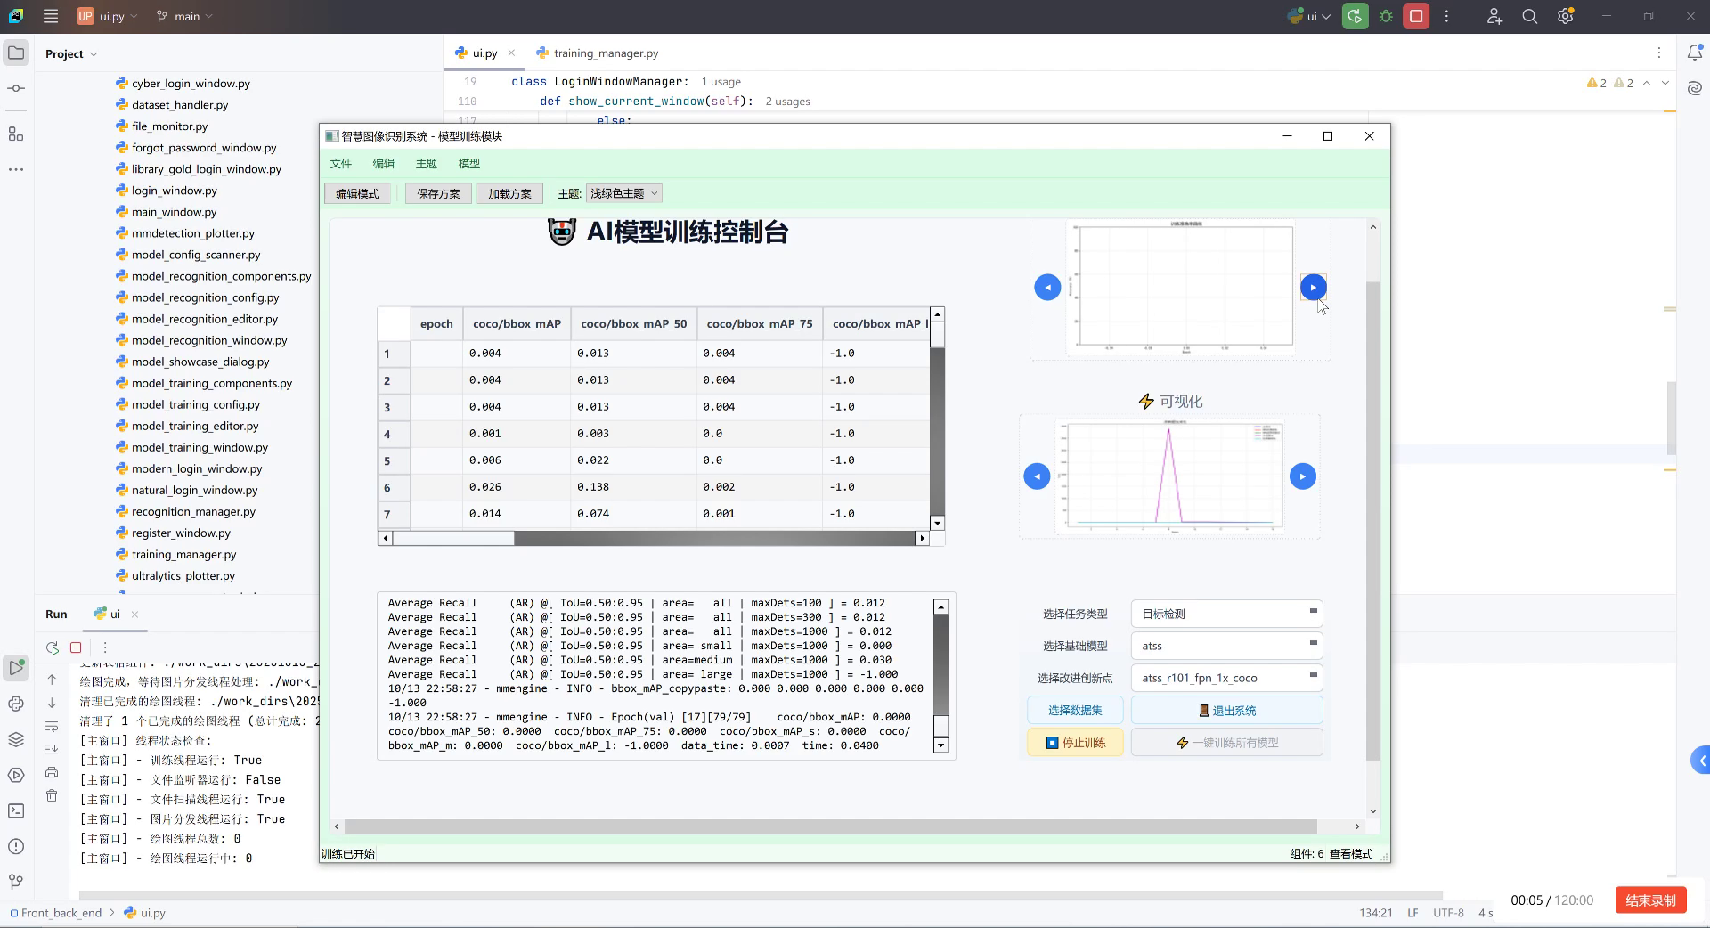Open 选择改进创新点 dropdown atss_r101_fpn_1x_coco
The image size is (1710, 928).
click(x=1226, y=678)
